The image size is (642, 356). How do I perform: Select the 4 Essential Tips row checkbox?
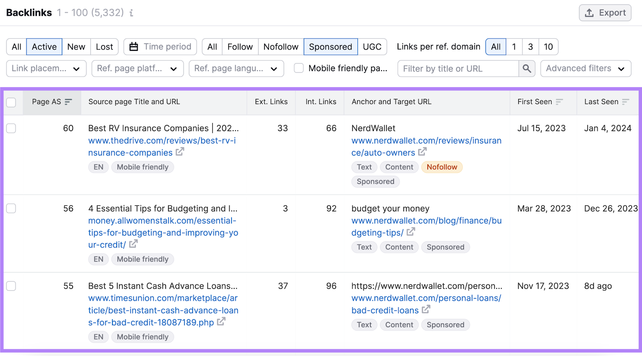tap(11, 208)
